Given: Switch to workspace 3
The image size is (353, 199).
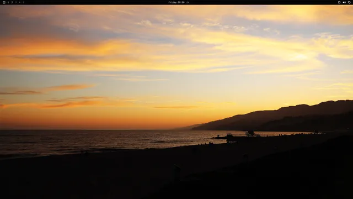Looking at the screenshot, I should (x=16, y=2).
